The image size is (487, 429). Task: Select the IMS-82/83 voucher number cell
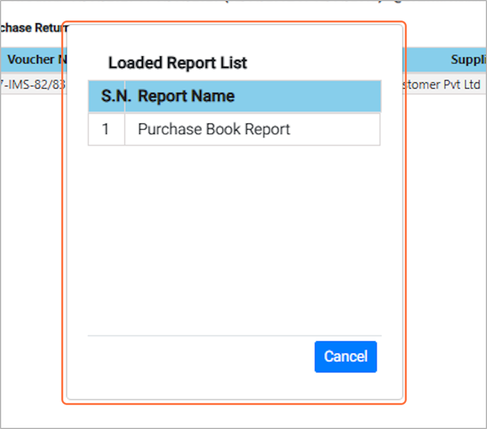(x=32, y=85)
